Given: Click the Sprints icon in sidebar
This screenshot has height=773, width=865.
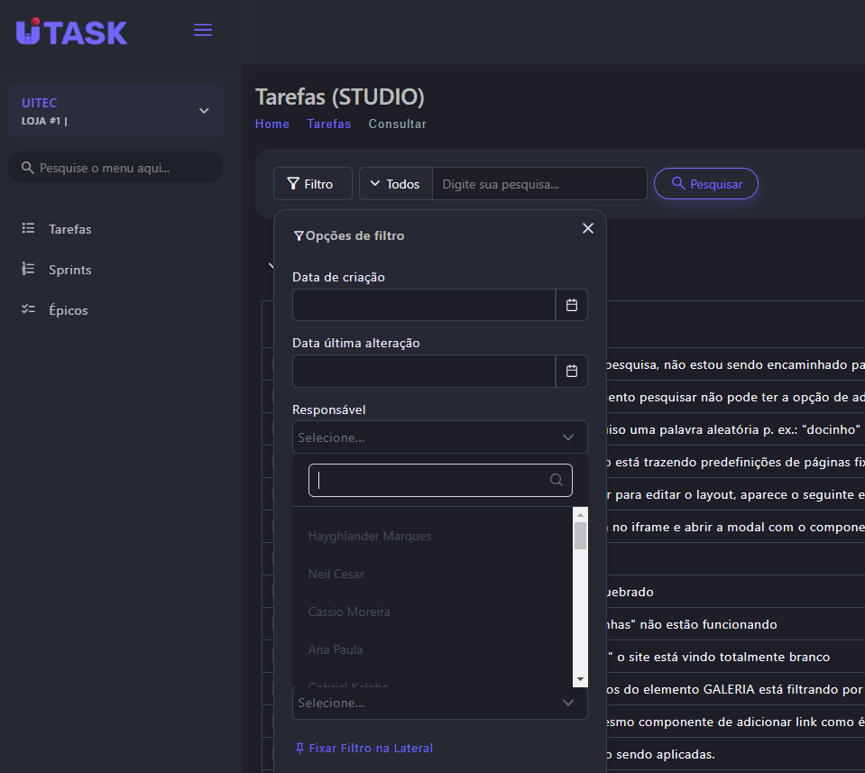Looking at the screenshot, I should tap(28, 270).
